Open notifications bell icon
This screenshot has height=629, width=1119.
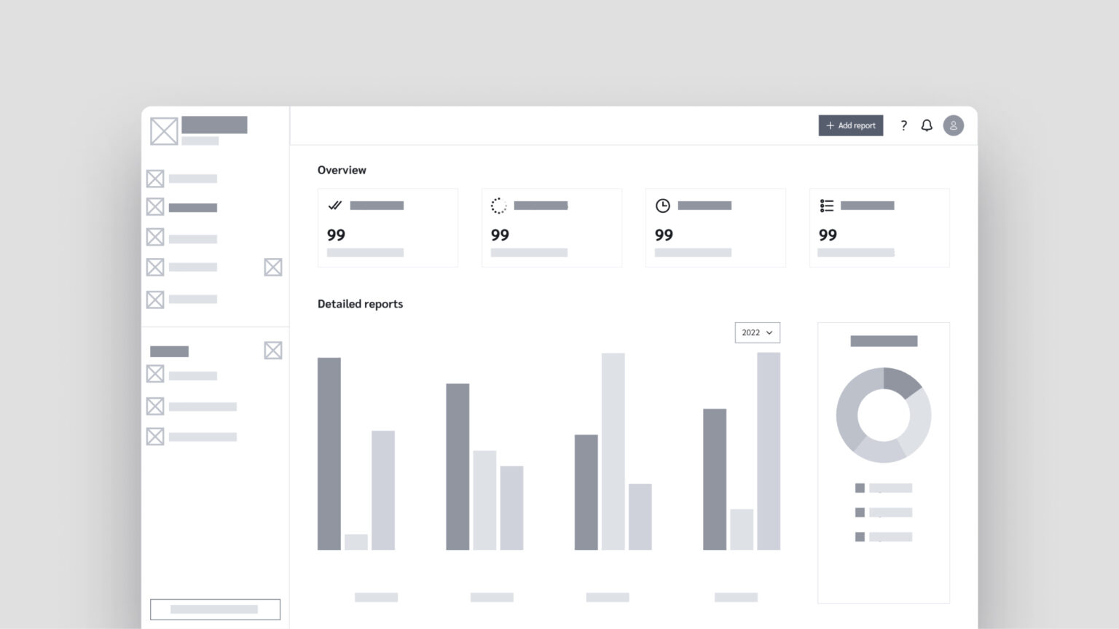pos(927,125)
